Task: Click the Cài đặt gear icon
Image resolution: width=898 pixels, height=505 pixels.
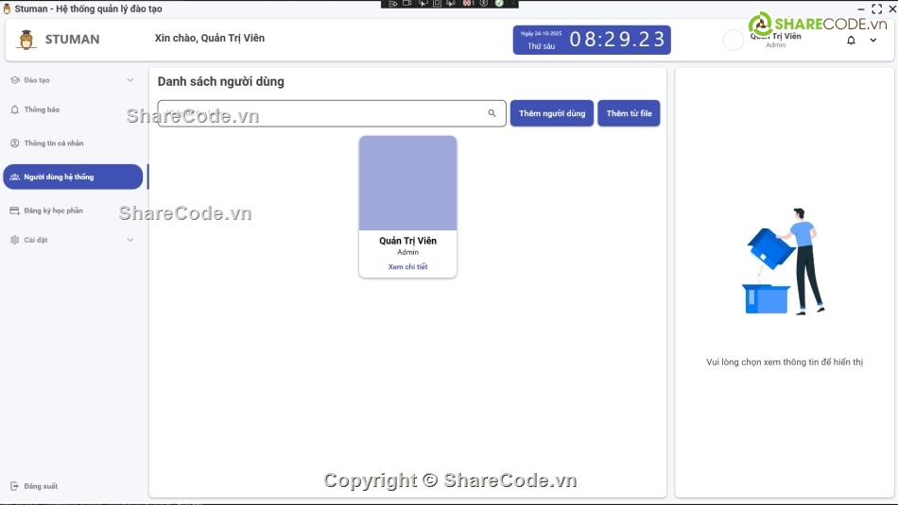Action: tap(14, 240)
